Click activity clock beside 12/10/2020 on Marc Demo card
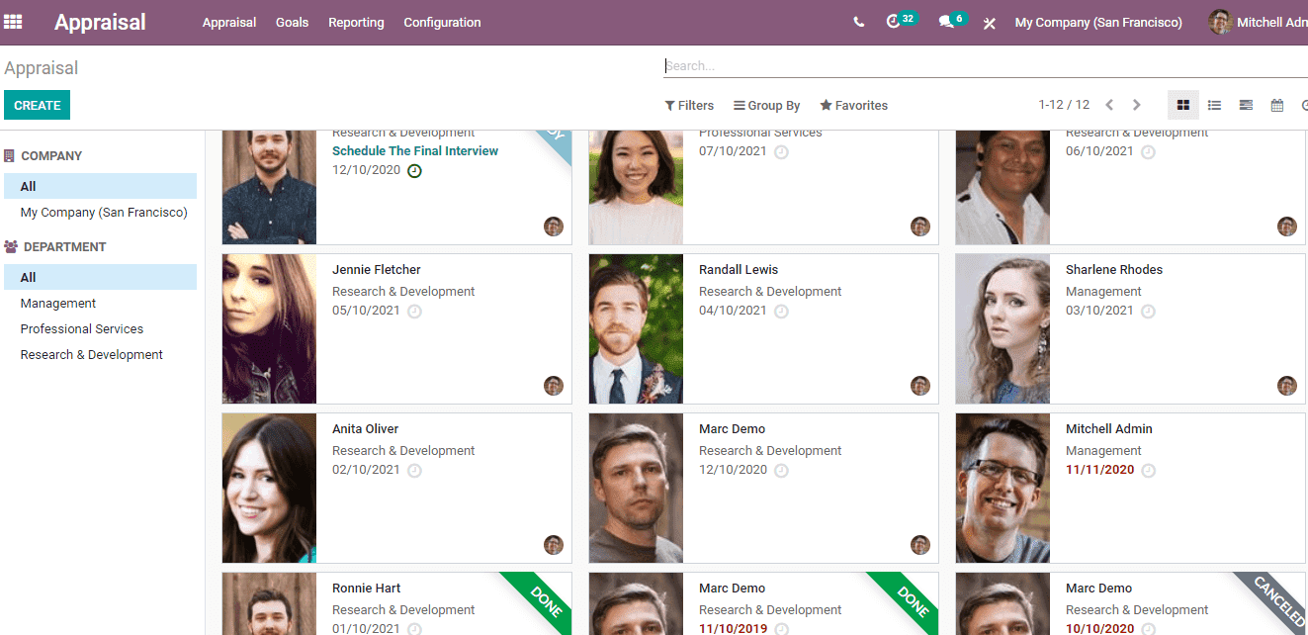Viewport: 1308px width, 635px height. (x=781, y=471)
